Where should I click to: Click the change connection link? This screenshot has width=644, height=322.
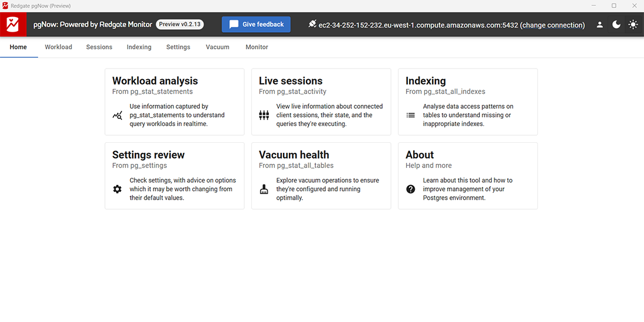553,25
